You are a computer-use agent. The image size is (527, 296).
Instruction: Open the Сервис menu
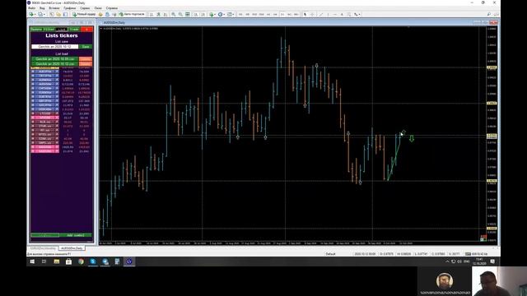point(85,7)
